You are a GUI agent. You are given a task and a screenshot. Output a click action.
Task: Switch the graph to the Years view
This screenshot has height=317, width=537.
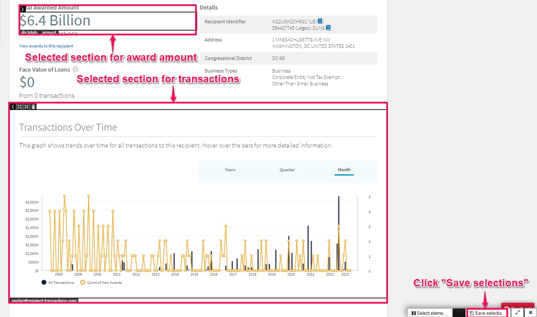click(x=230, y=170)
